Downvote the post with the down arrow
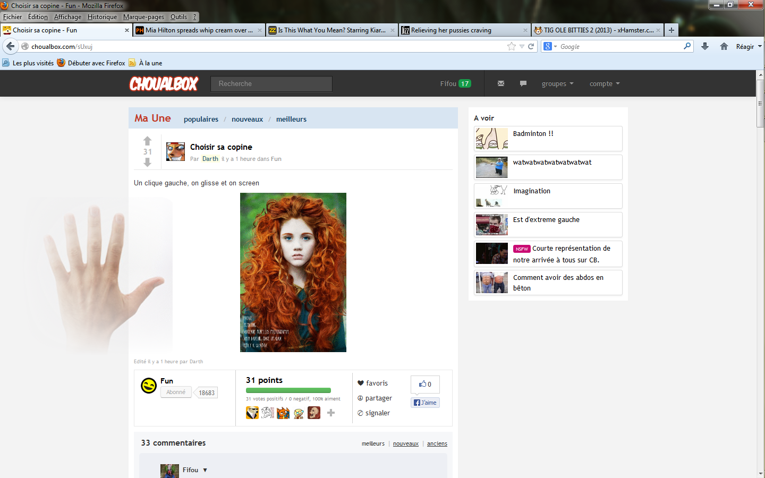765x478 pixels. [148, 163]
